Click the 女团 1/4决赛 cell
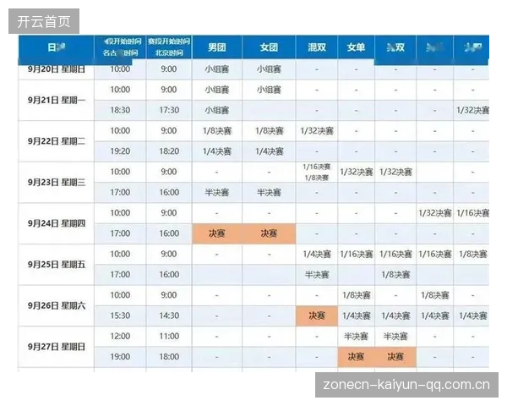 (269, 151)
